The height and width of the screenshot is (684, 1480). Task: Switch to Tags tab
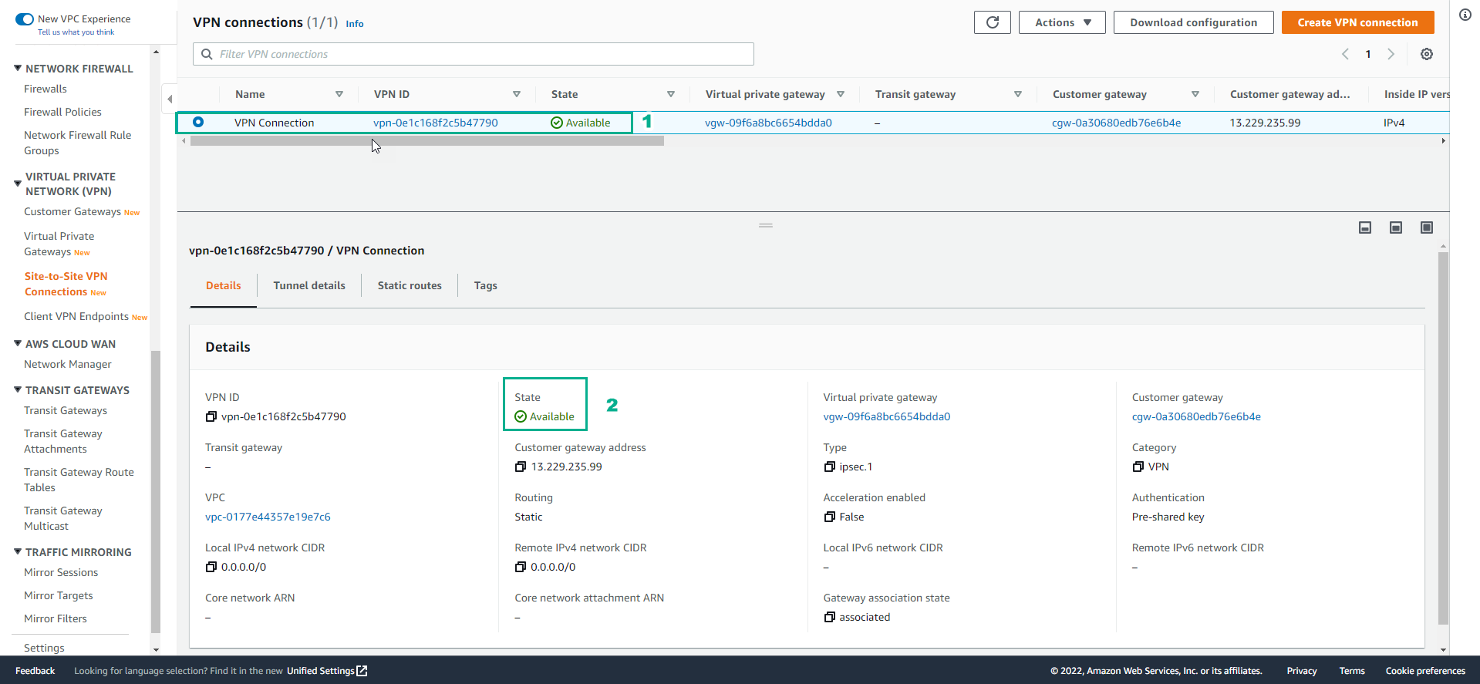[485, 285]
